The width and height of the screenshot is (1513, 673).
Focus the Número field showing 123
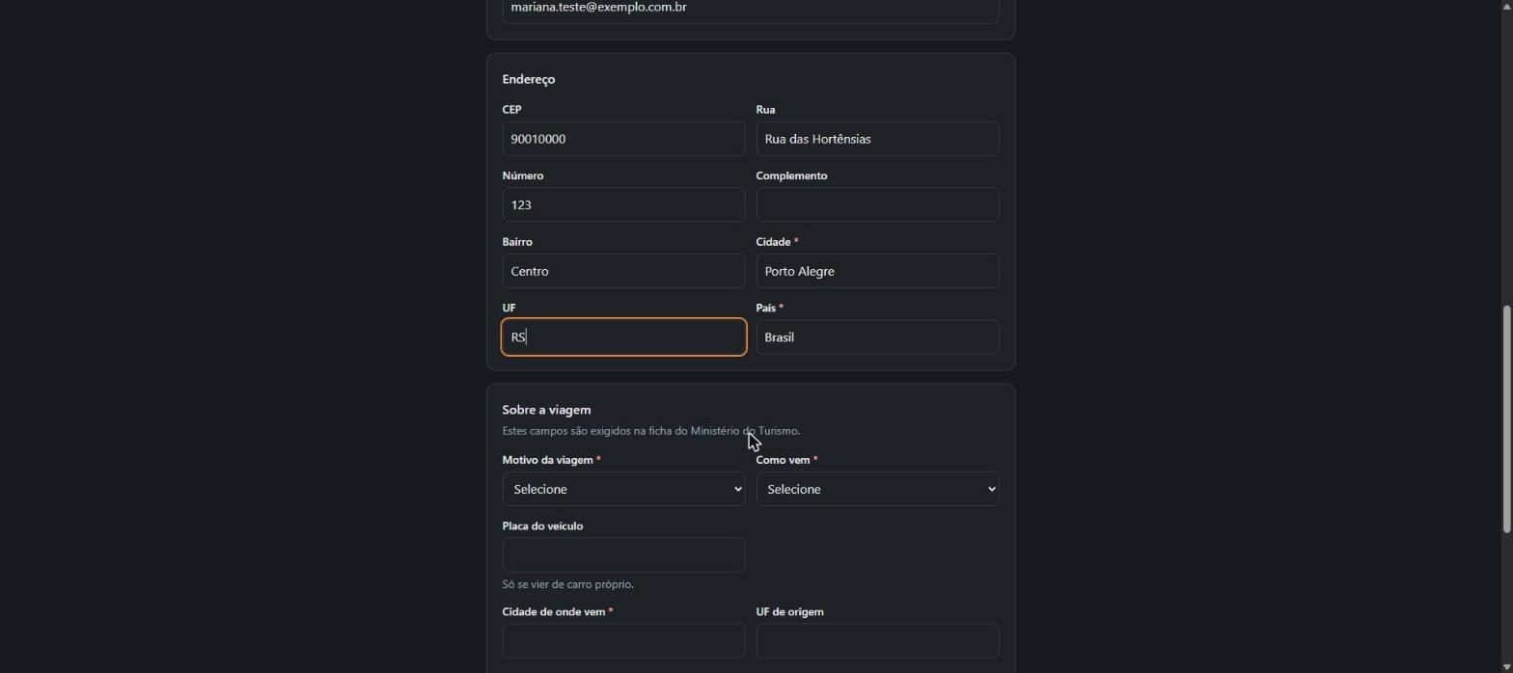coord(623,204)
